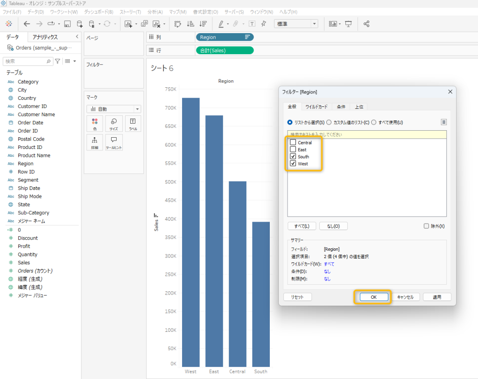Viewport: 478px width, 379px height.
Task: Open the Label (ラベル) marks card
Action: pos(133,124)
